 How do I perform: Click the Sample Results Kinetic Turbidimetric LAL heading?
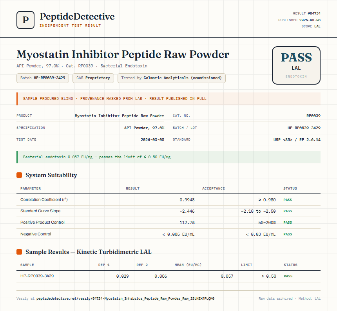[89, 252]
